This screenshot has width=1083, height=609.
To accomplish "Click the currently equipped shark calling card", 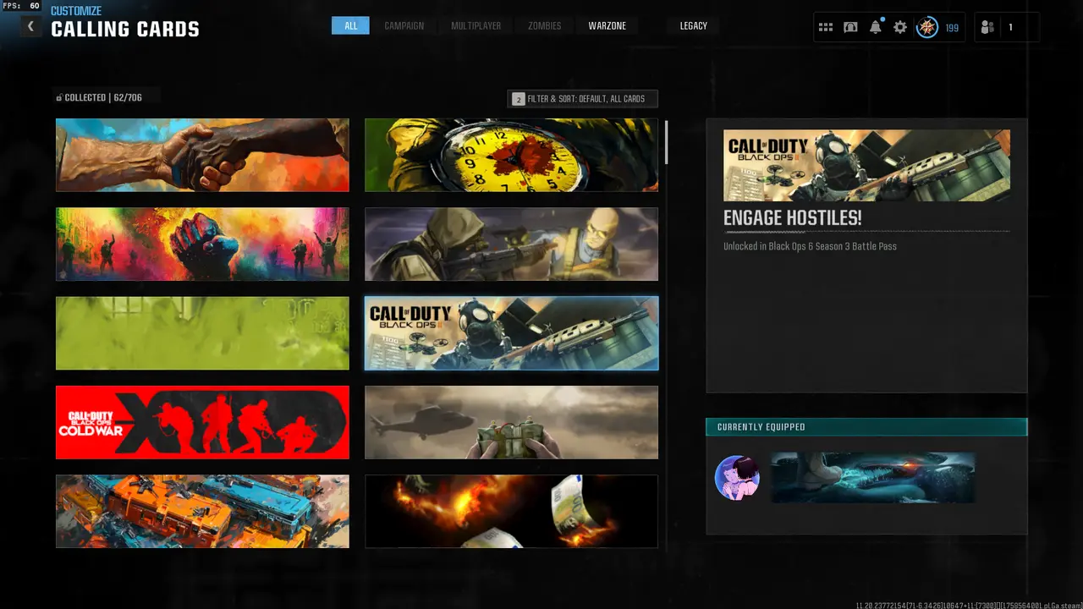I will coord(873,477).
